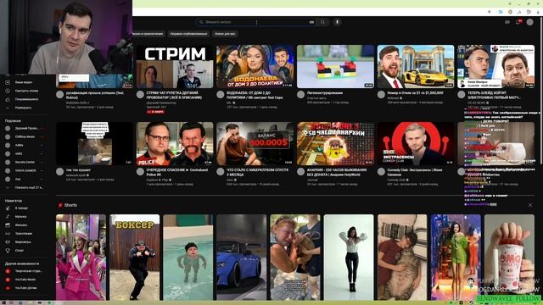The width and height of the screenshot is (543, 305).
Task: Open the Лего конструирование video title
Action: pos(324,93)
